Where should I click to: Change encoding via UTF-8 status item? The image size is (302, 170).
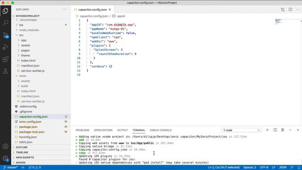(x=264, y=168)
